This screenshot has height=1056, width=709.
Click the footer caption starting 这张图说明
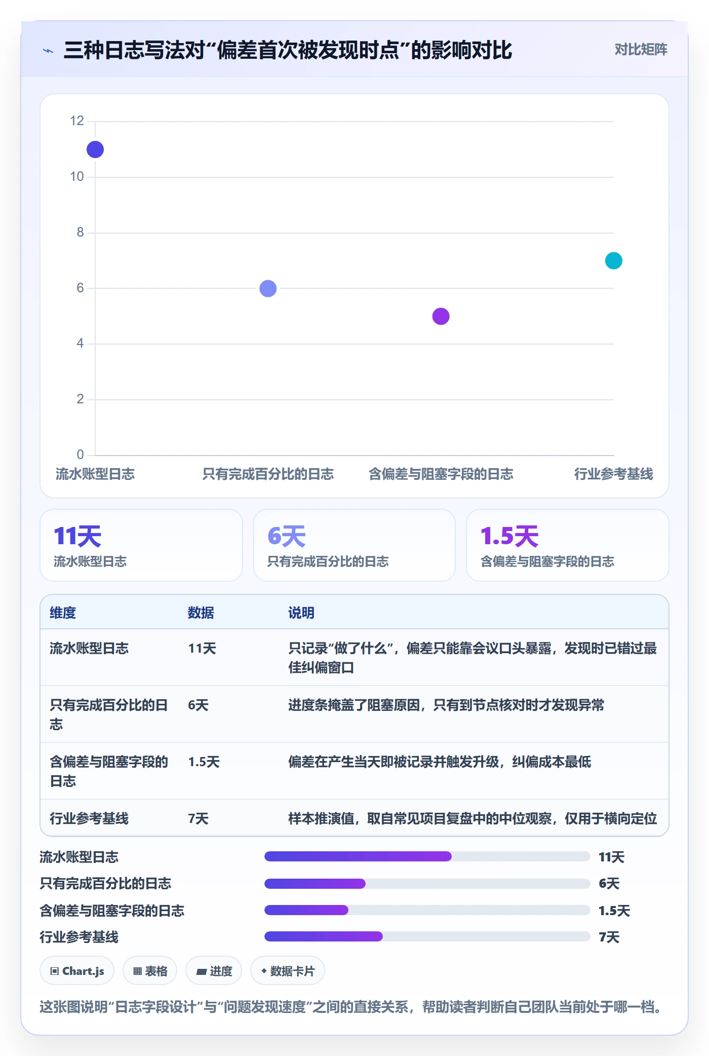(x=352, y=1006)
